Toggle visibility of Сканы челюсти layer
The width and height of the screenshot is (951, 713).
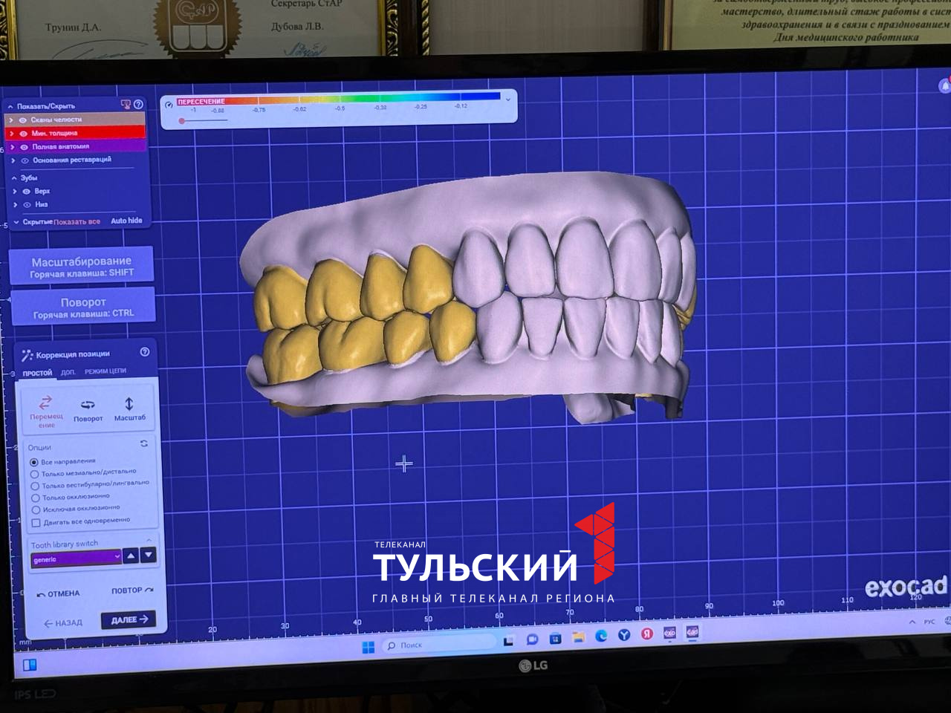[23, 120]
